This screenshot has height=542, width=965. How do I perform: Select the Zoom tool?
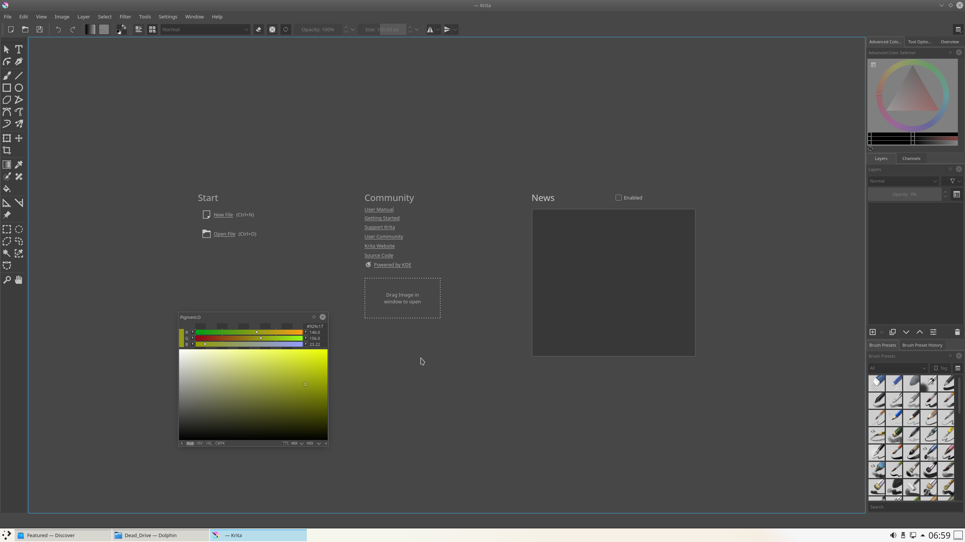7,280
